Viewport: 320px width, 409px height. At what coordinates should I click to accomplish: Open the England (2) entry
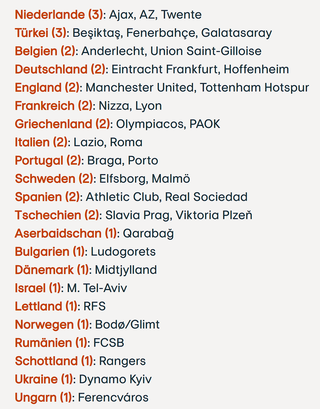pos(47,87)
